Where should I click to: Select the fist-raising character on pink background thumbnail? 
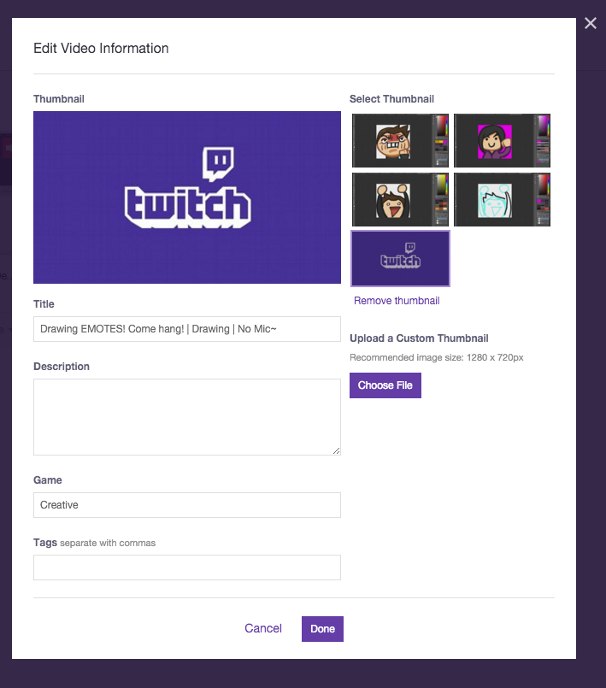coord(502,140)
